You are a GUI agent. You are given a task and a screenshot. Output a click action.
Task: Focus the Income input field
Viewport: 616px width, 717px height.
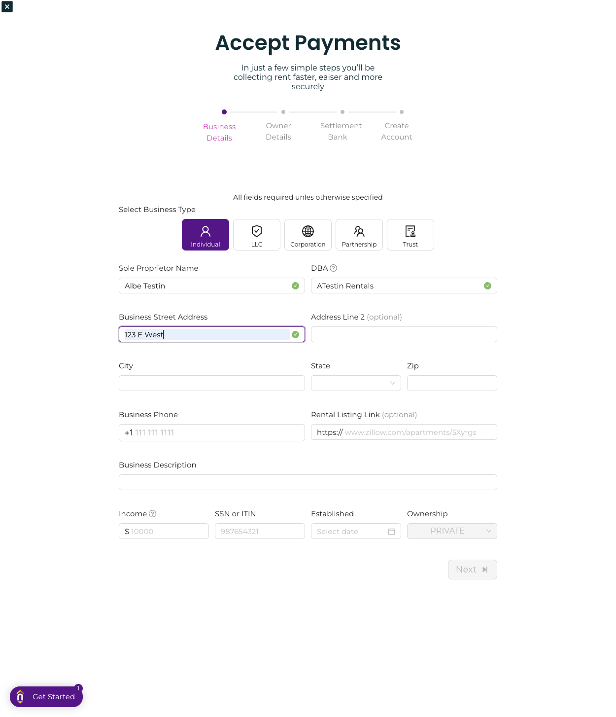click(x=164, y=531)
